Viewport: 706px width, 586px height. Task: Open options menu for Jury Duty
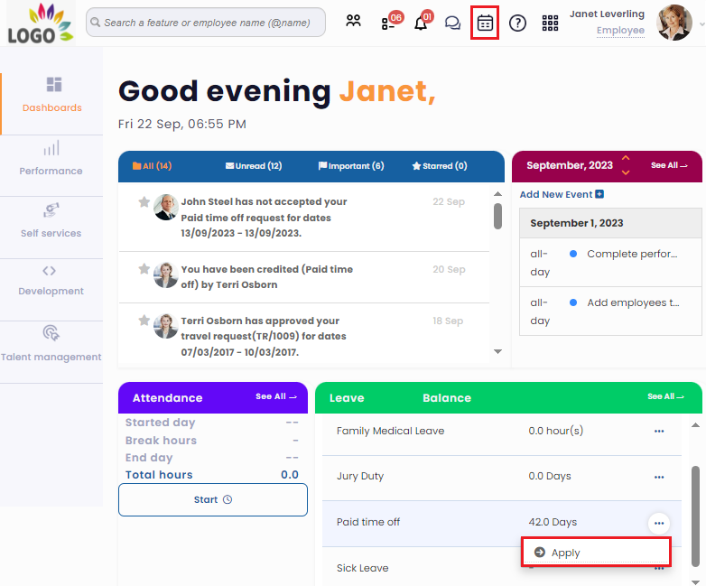pyautogui.click(x=659, y=477)
